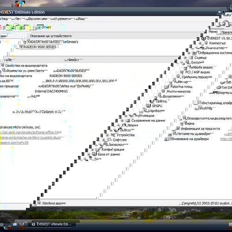
Task: Click the Мрежа network tree icon
Action: pyautogui.click(x=124, y=125)
